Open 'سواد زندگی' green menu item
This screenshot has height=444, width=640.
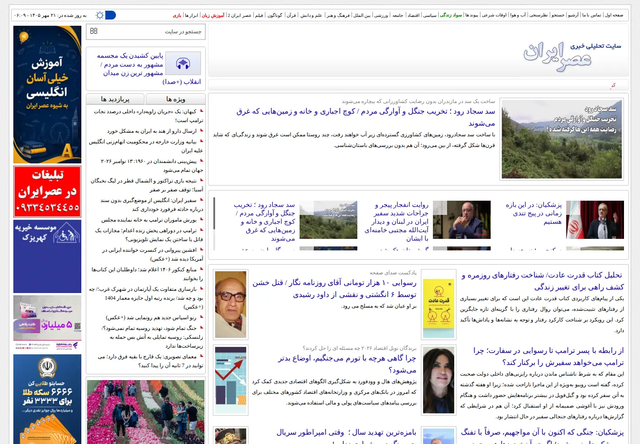tap(451, 15)
